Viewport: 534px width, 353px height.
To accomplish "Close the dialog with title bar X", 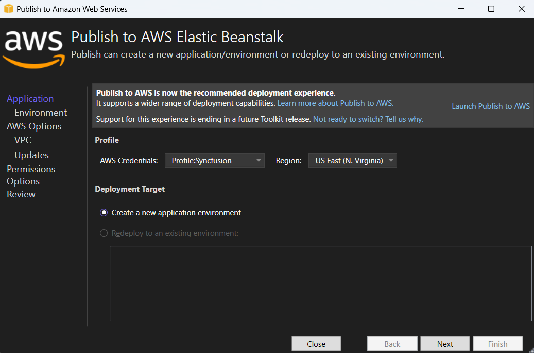I will click(522, 9).
